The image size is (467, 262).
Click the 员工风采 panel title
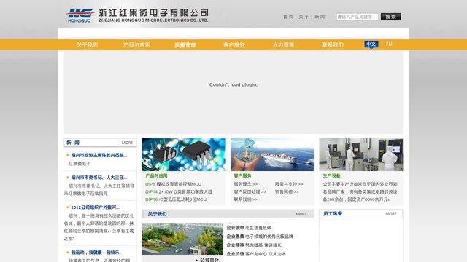click(x=333, y=214)
